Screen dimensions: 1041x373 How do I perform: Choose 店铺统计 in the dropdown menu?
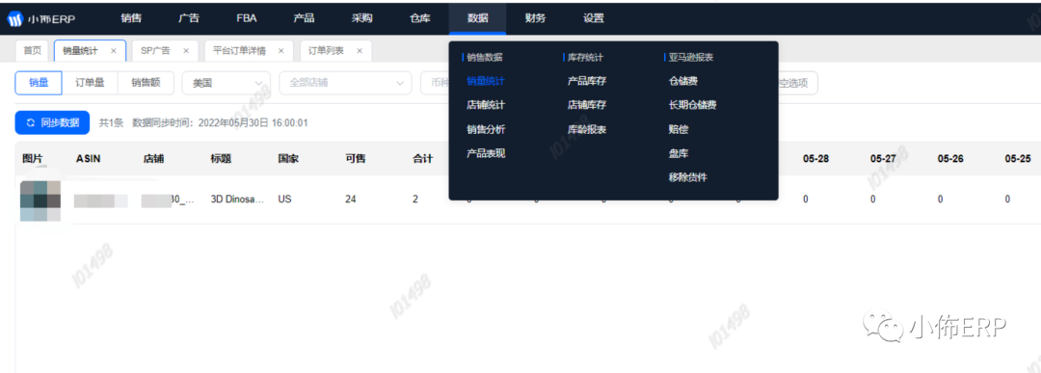[486, 105]
